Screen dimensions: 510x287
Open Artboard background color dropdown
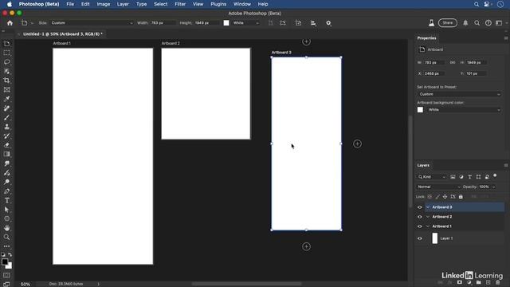coord(464,110)
